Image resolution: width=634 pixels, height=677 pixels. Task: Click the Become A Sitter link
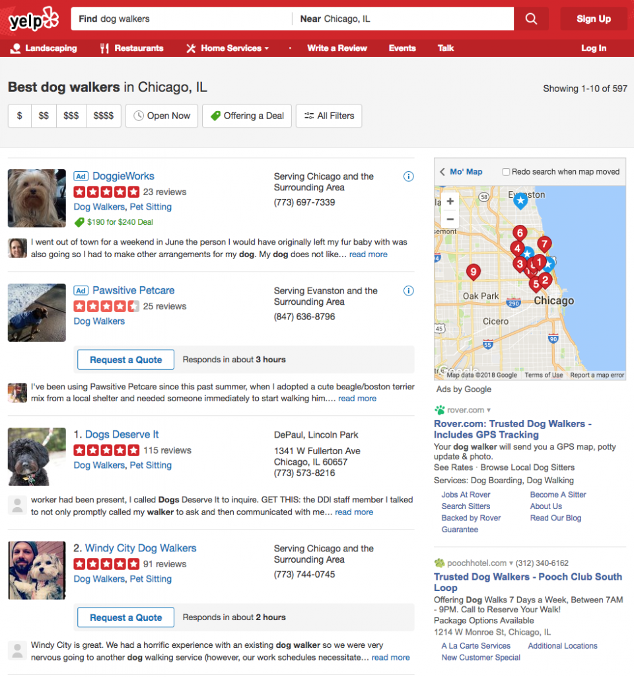[x=558, y=495]
